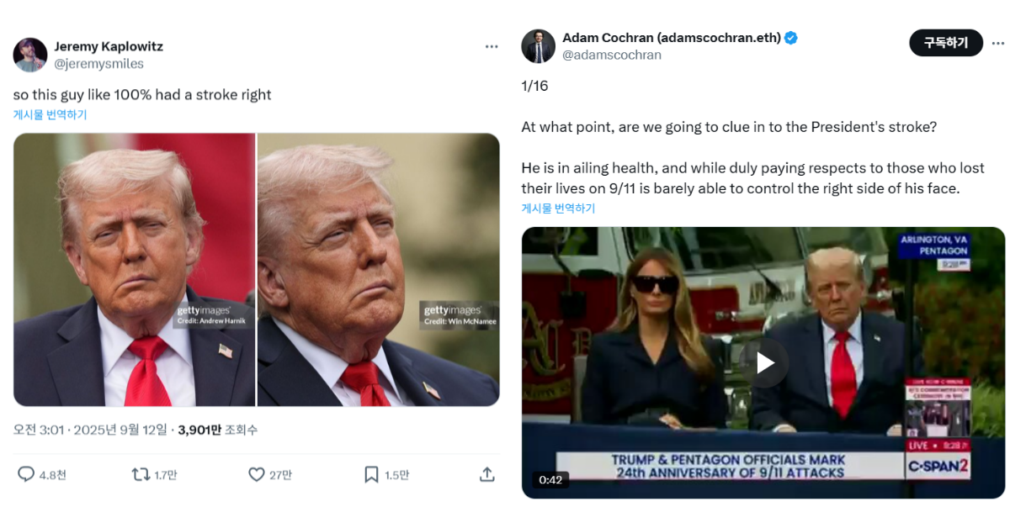This screenshot has width=1010, height=528.
Task: Click the 구독하기 subscribe button
Action: coord(946,42)
